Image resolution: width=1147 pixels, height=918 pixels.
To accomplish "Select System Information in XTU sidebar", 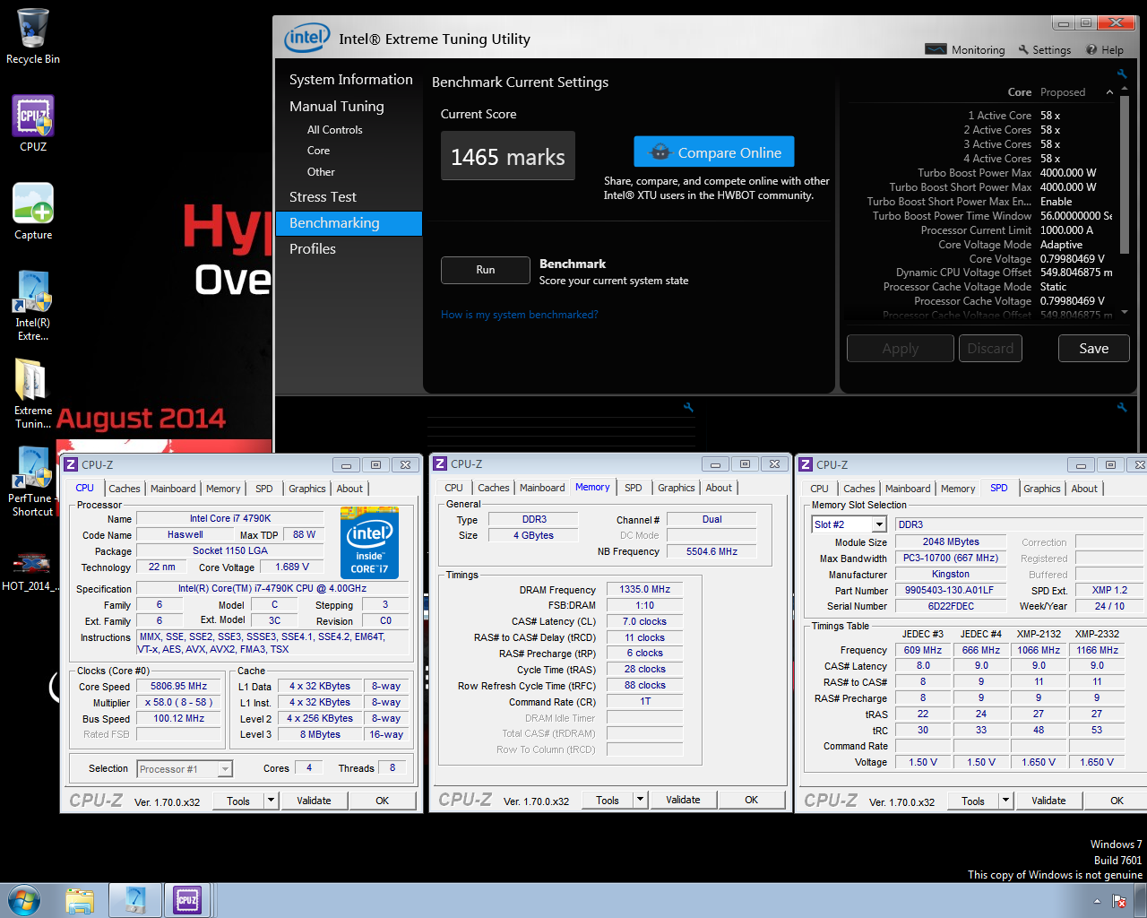I will (351, 80).
